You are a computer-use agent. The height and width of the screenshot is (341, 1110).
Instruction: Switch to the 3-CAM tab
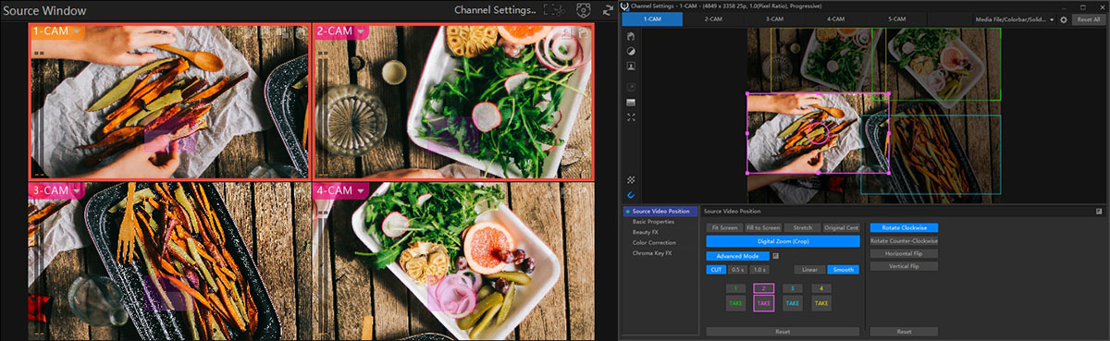[x=774, y=18]
